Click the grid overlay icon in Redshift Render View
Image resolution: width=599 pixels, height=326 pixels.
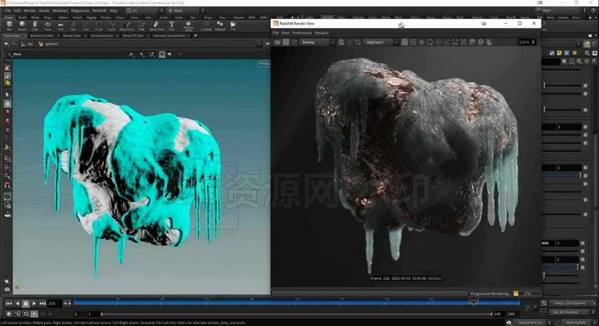(x=413, y=42)
